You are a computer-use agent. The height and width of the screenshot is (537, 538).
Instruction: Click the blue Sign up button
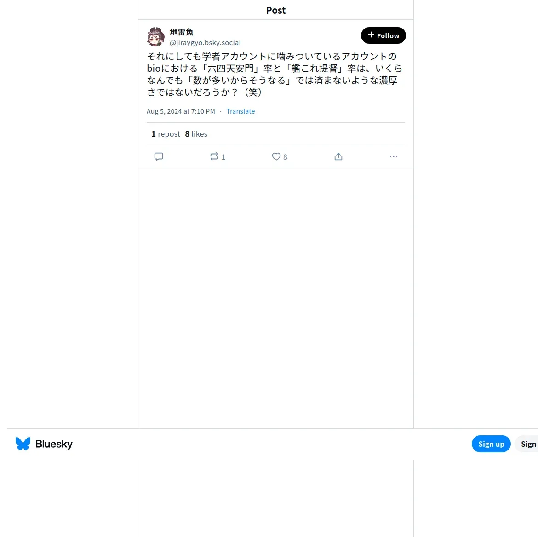(491, 444)
